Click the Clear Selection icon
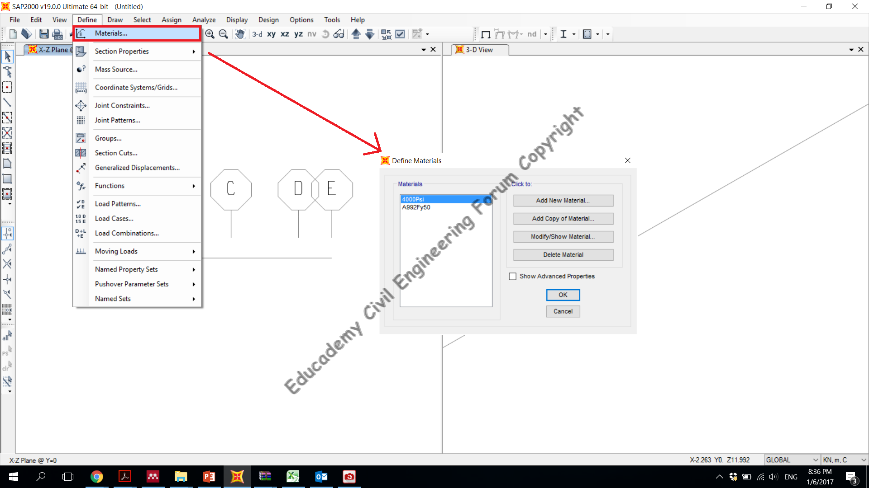 click(7, 366)
